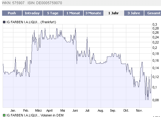Image resolution: width=161 pixels, height=117 pixels.
Task: Show the Gesamt full history tab
Action: [153, 13]
